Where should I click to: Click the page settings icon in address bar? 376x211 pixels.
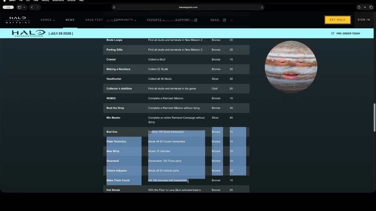114,7
